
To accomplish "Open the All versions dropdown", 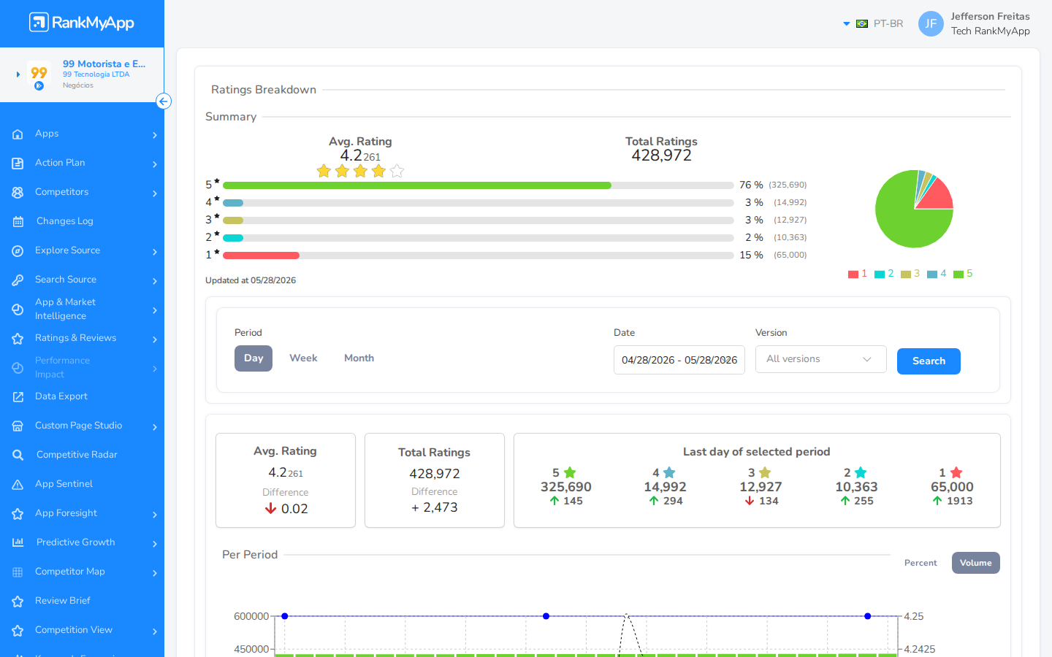I will [x=820, y=359].
